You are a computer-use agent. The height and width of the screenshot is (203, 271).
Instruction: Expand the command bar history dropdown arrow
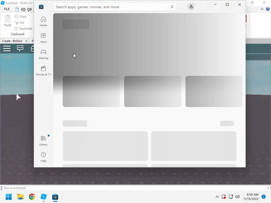pos(268,188)
